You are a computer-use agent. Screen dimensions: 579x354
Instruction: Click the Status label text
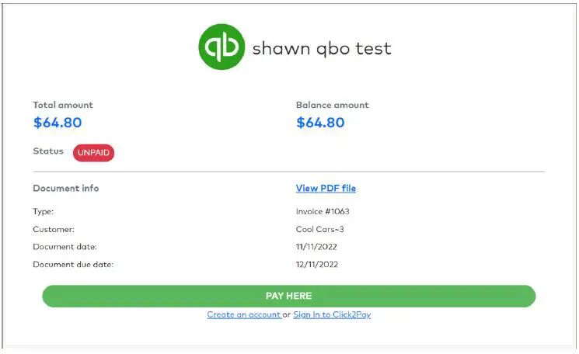coord(48,151)
